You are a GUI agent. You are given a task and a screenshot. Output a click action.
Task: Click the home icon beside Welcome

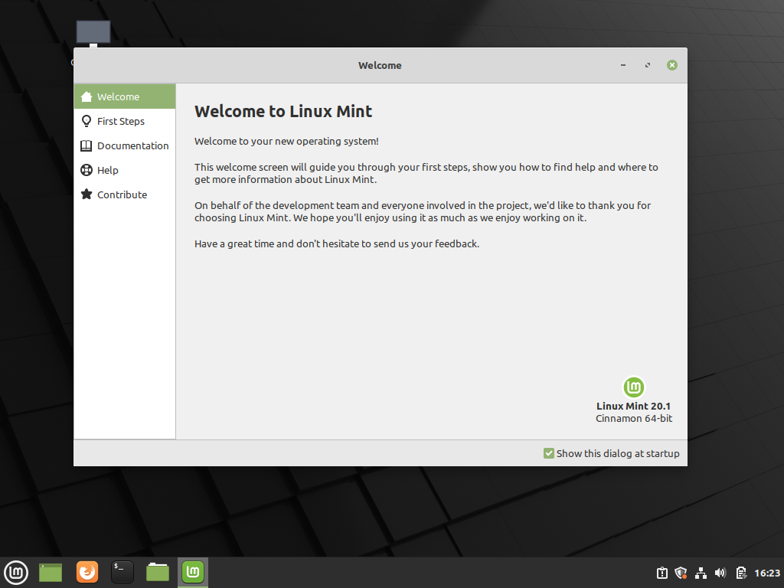(x=87, y=96)
